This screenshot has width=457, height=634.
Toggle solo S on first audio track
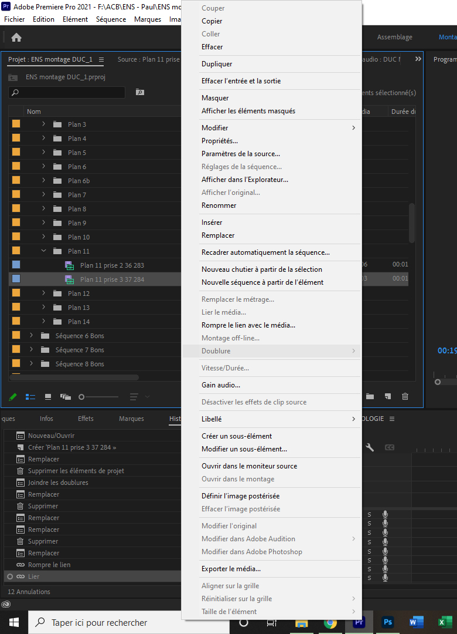pos(369,515)
